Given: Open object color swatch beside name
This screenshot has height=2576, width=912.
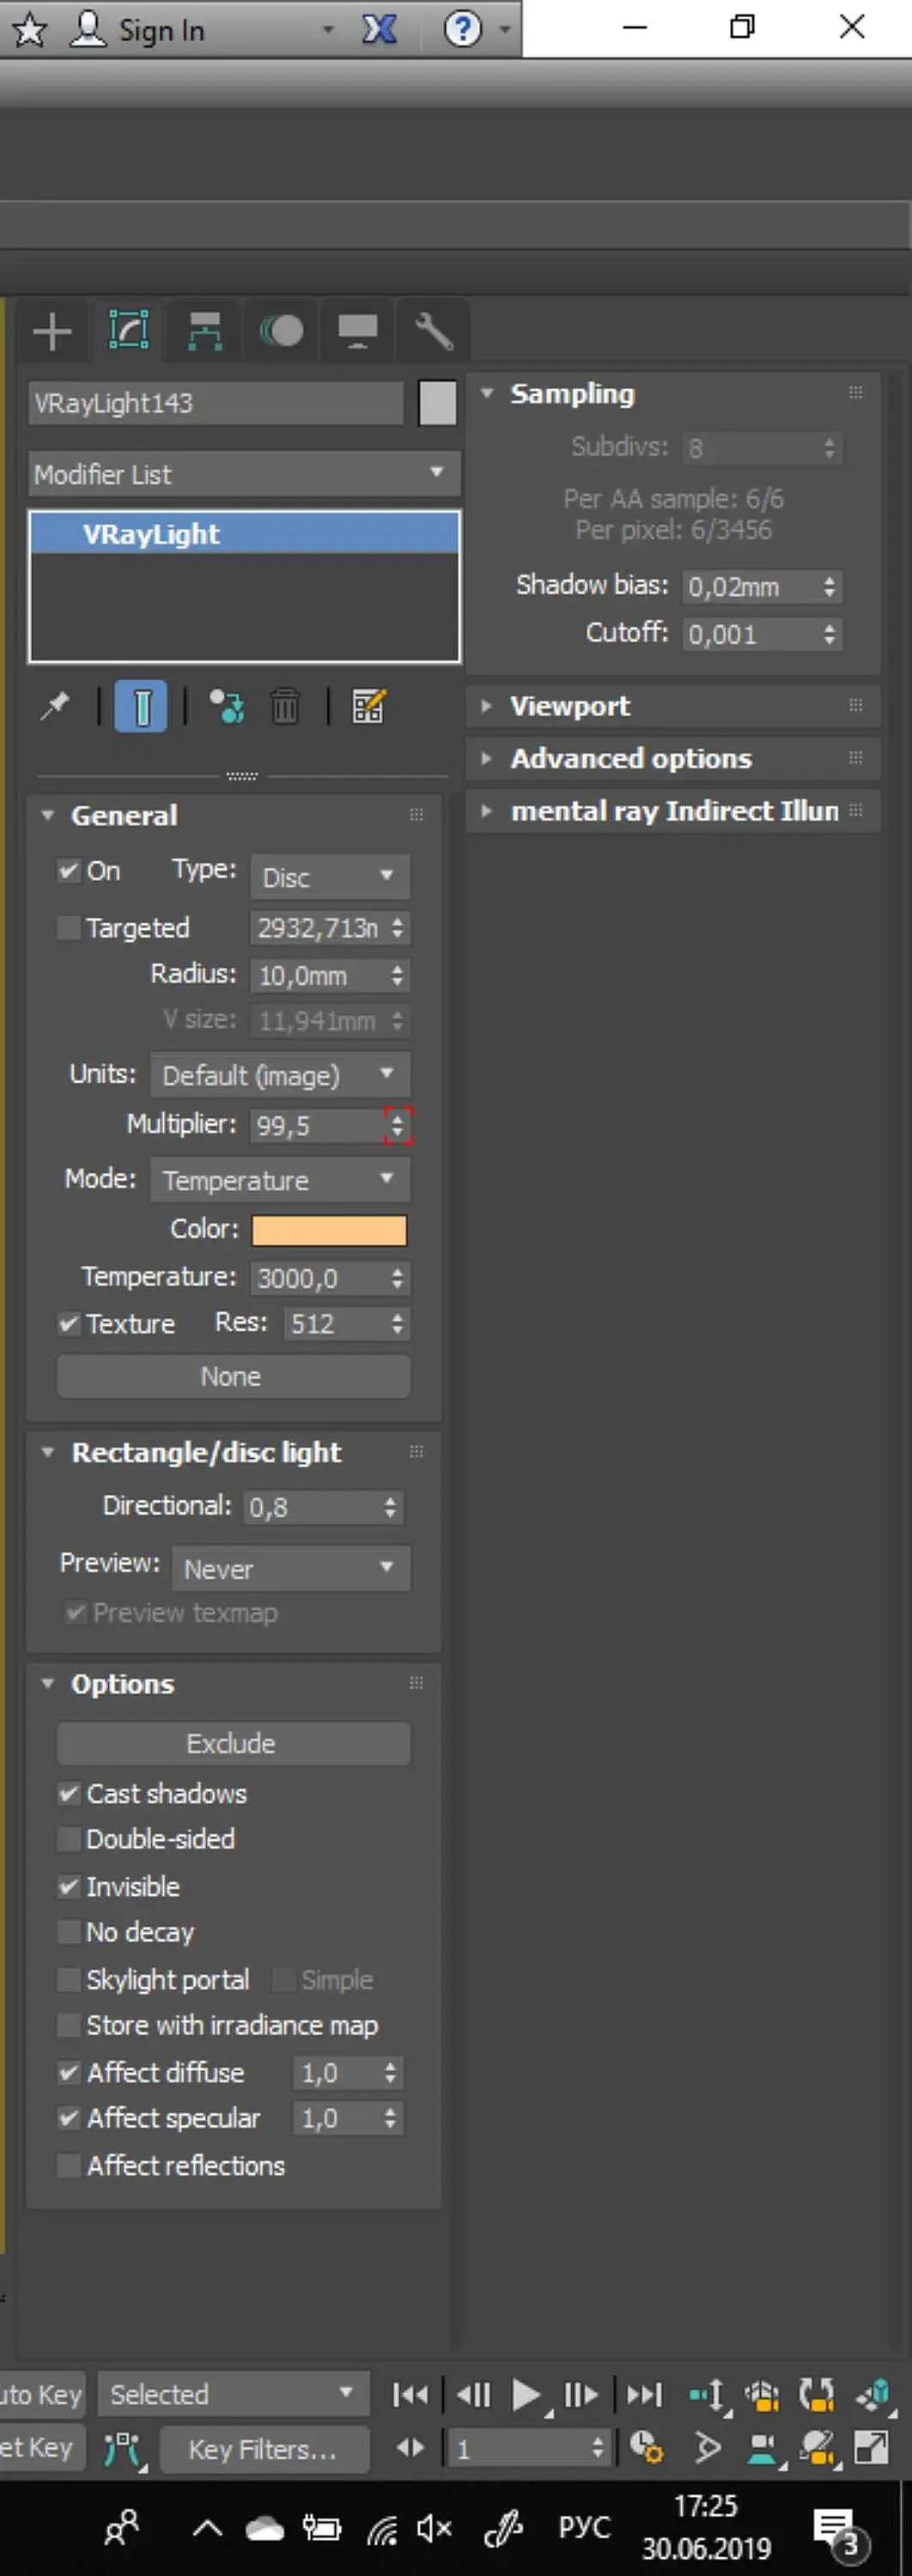Looking at the screenshot, I should coord(437,403).
